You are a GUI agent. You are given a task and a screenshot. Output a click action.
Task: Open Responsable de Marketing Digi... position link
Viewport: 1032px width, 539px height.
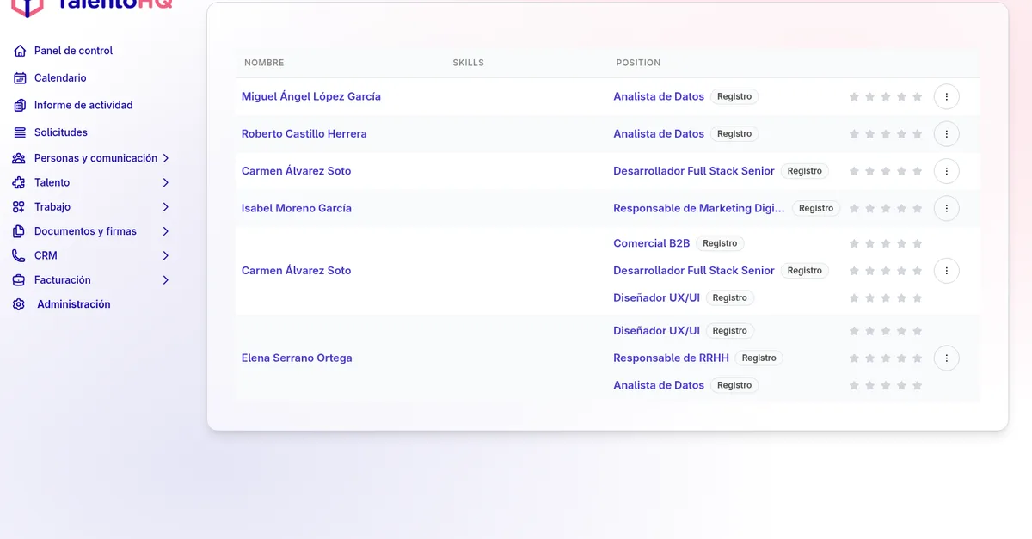pyautogui.click(x=699, y=208)
